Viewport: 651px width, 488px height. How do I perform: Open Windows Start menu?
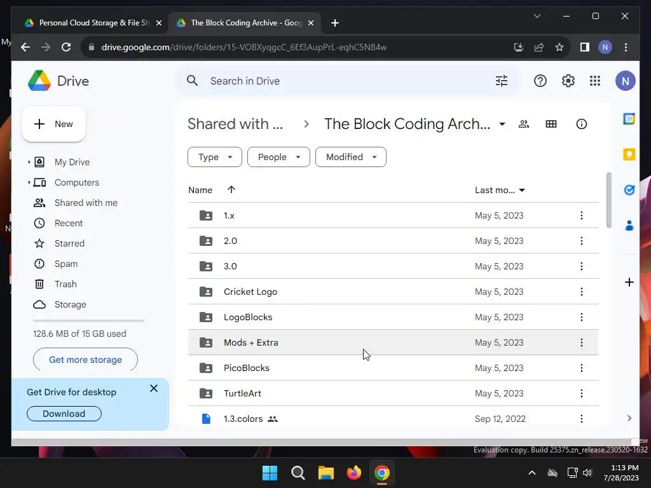click(x=270, y=473)
